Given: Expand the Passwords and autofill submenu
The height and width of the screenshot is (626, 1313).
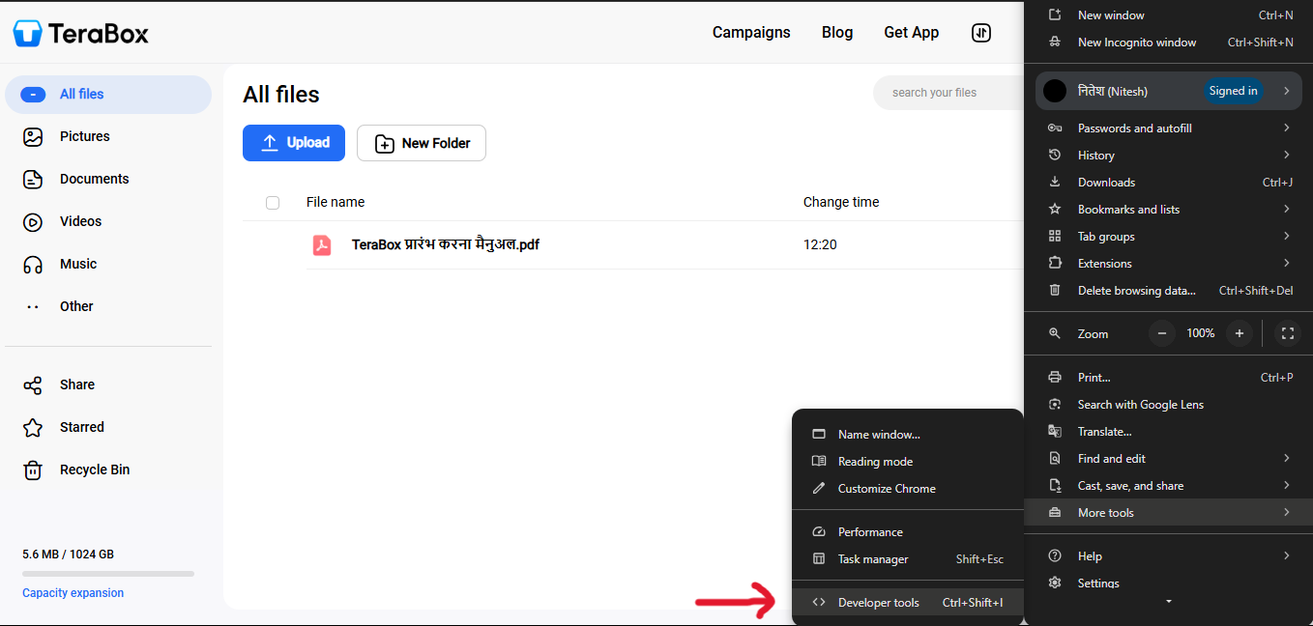Looking at the screenshot, I should [1135, 128].
